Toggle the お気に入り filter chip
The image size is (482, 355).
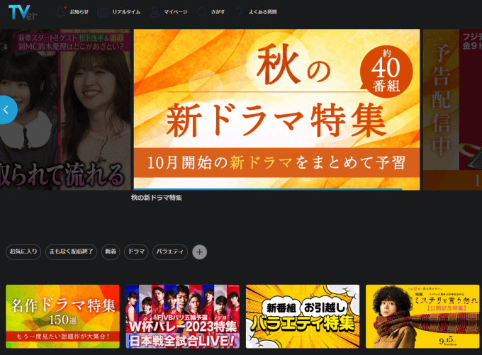(x=23, y=252)
